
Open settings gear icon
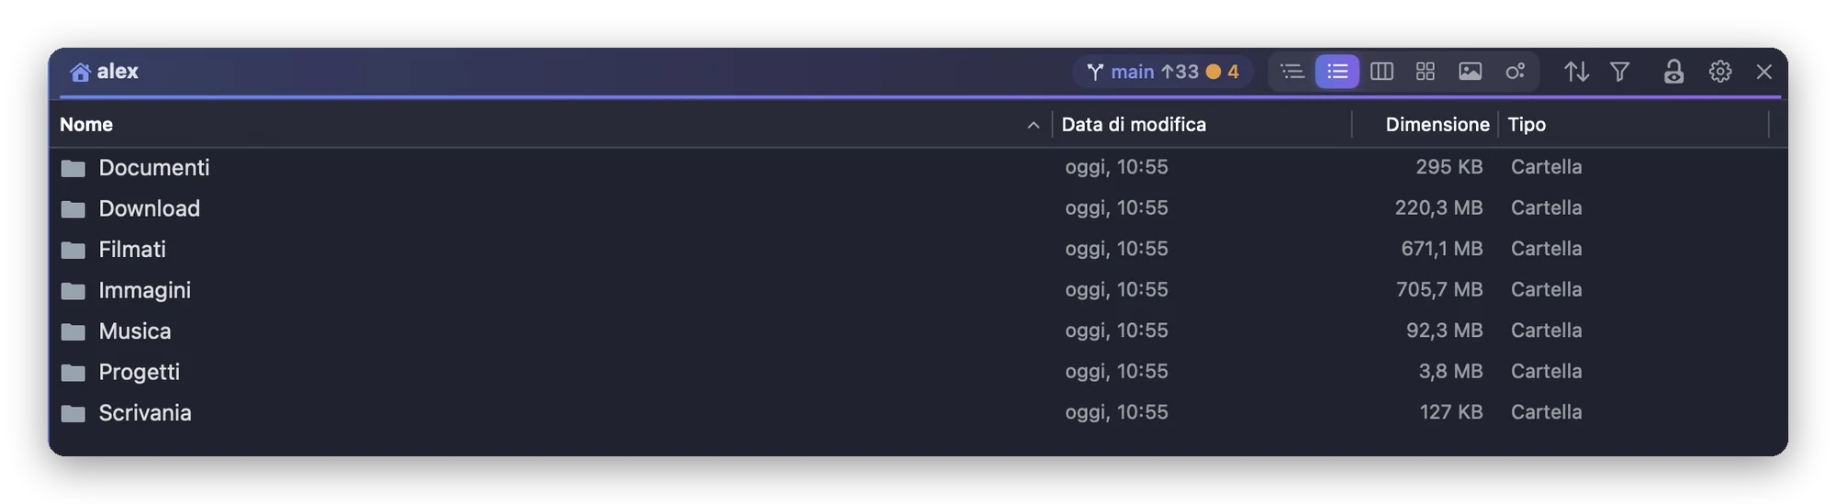[1720, 72]
